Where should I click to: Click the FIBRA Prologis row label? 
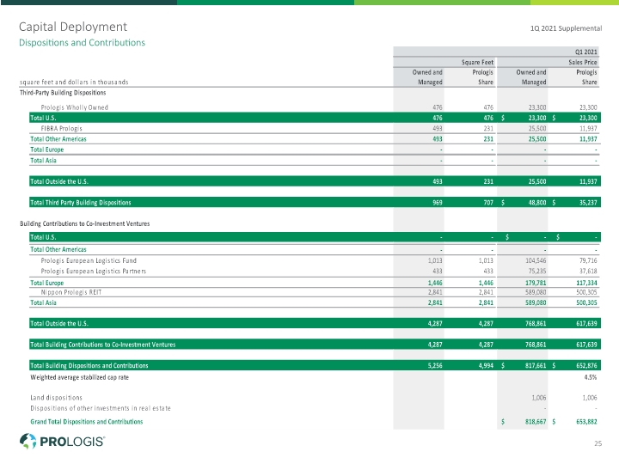(62, 129)
